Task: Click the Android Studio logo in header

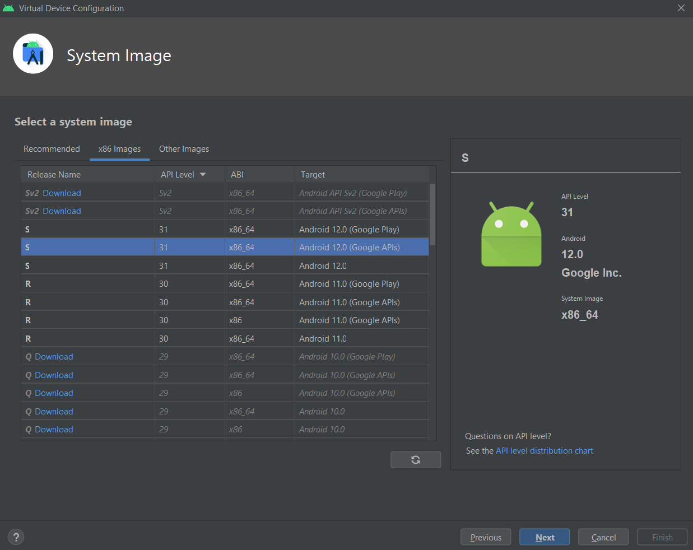Action: click(33, 54)
